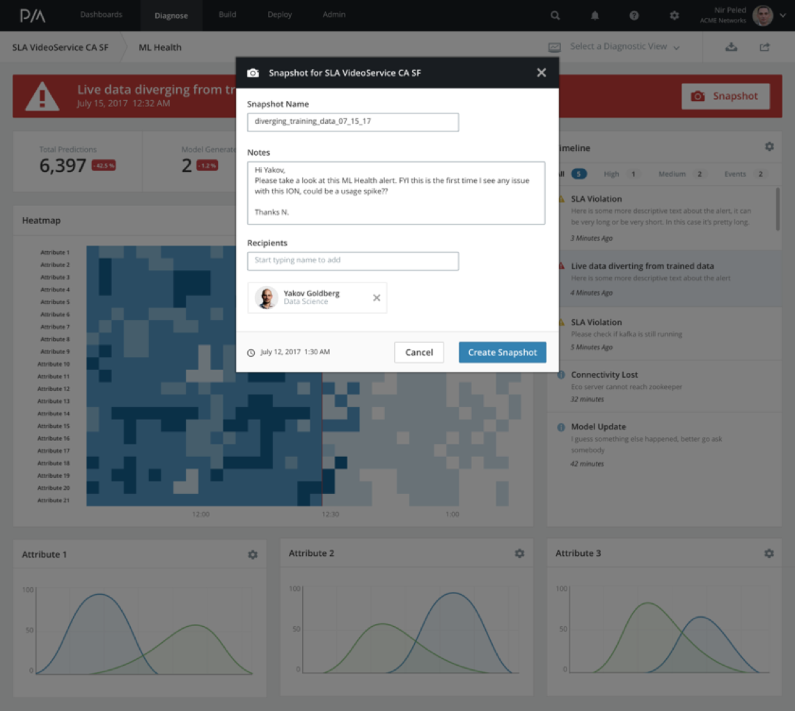Viewport: 795px width, 711px height.
Task: Click the red time marker line on heatmap
Action: coord(322,439)
